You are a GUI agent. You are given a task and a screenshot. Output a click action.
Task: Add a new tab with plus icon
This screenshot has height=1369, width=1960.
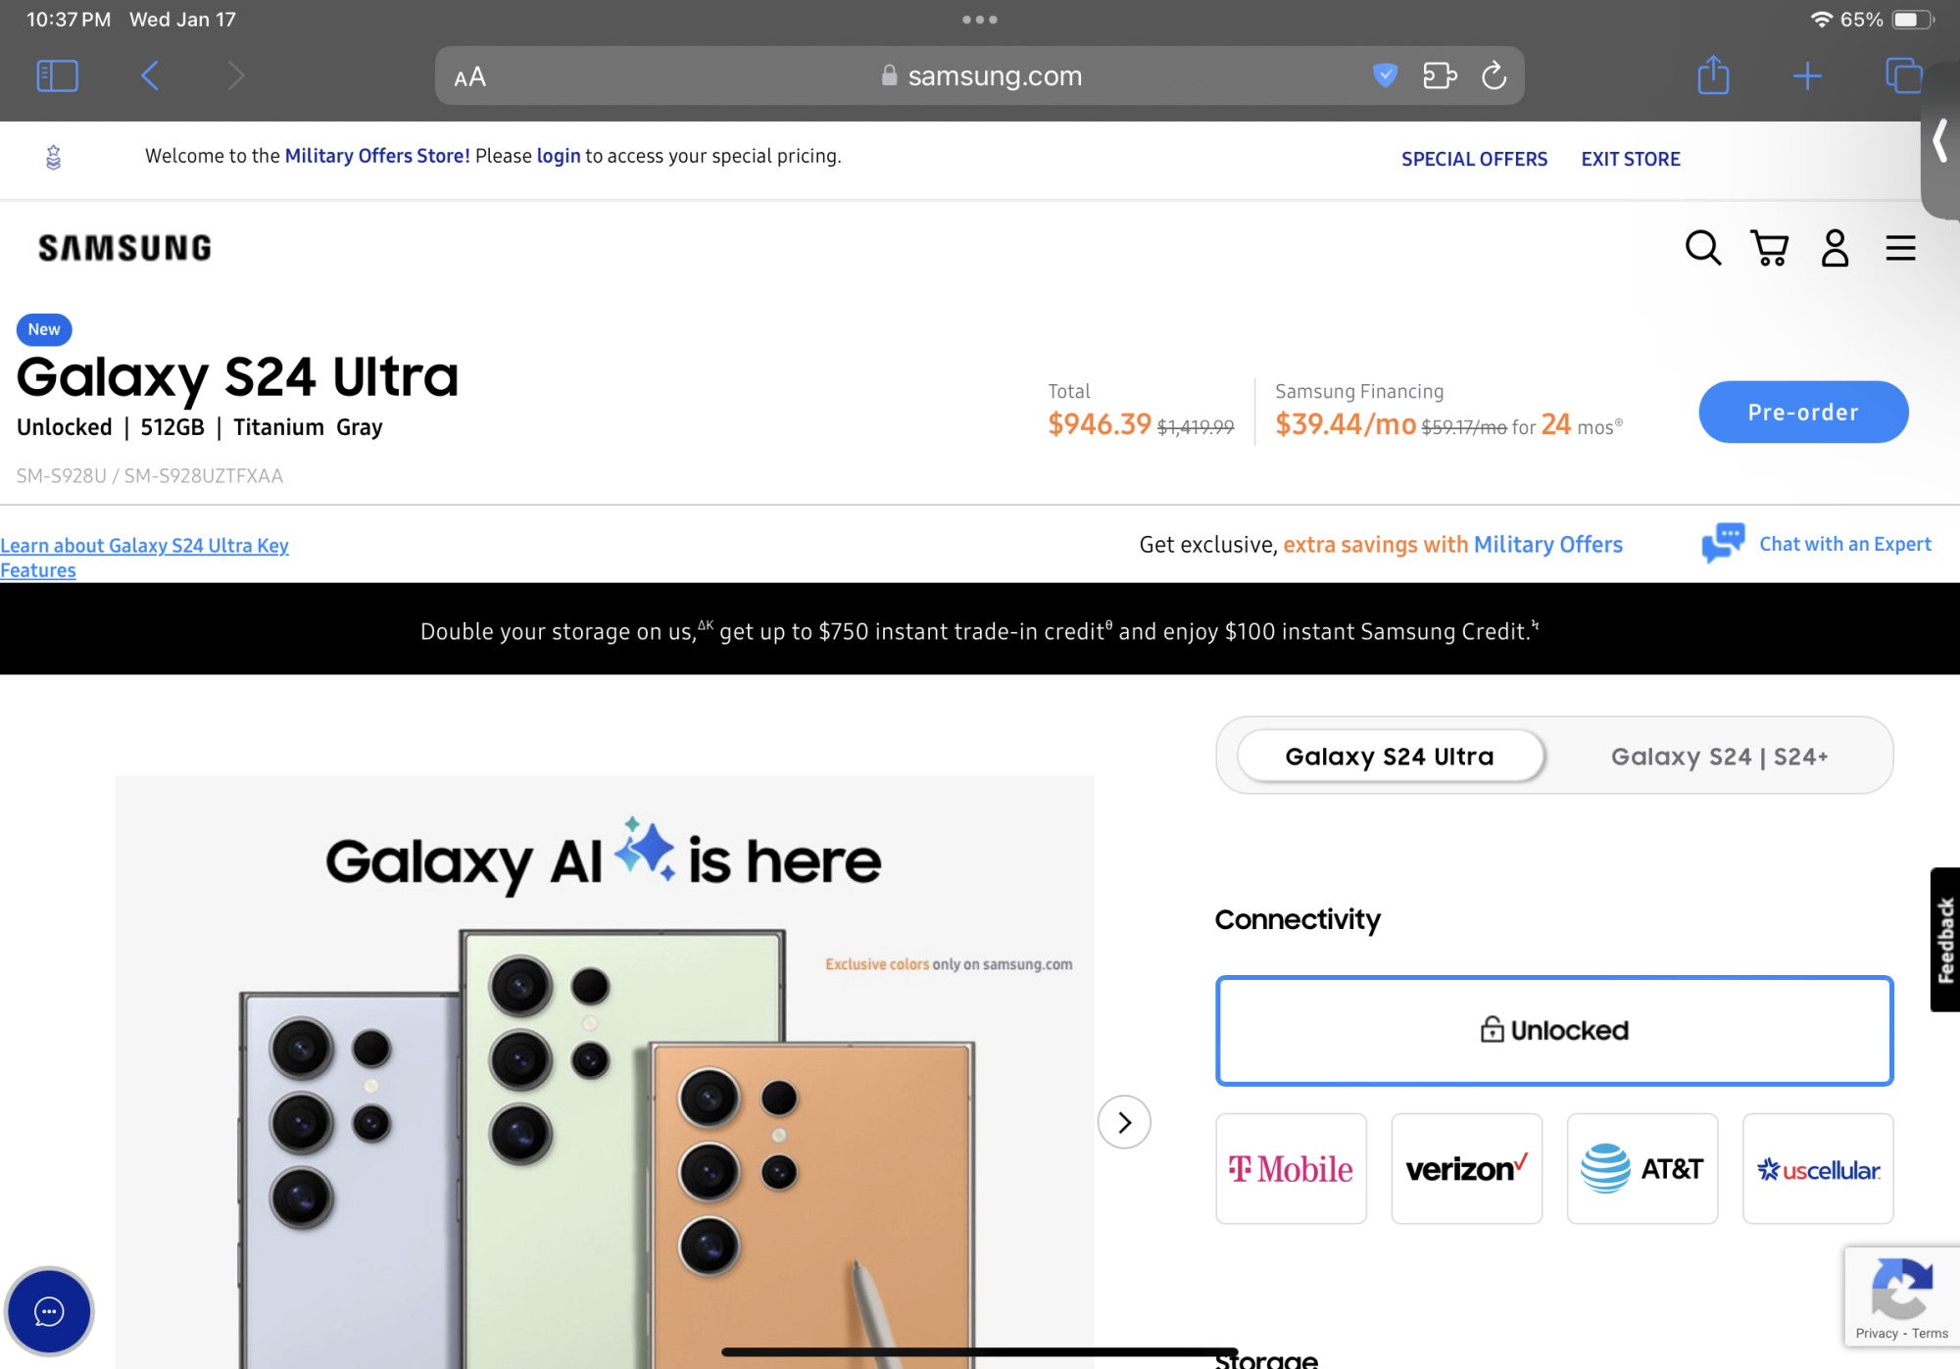click(1807, 76)
